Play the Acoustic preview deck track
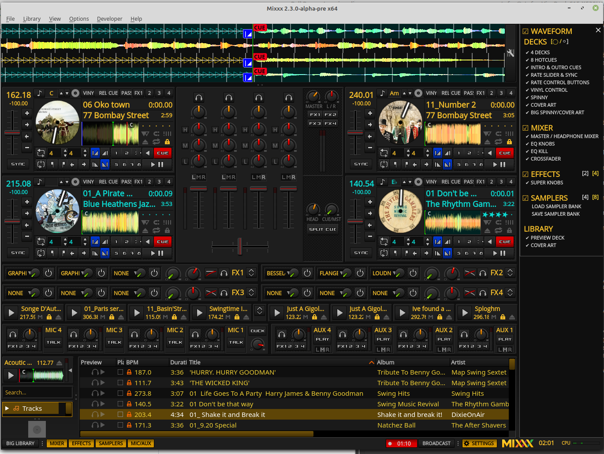Viewport: 604px width, 454px height. (x=11, y=375)
